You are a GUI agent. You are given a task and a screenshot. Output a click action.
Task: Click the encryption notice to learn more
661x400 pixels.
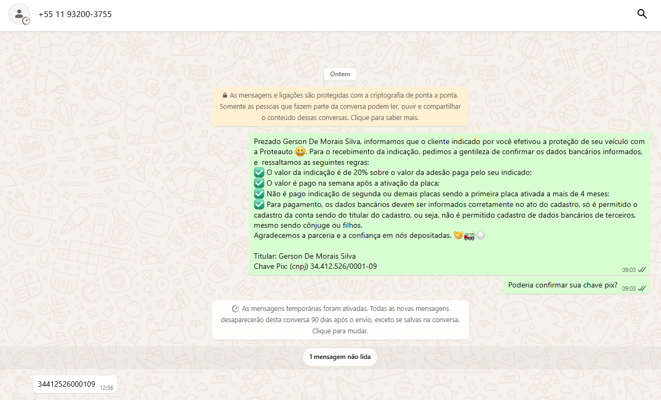click(x=340, y=107)
